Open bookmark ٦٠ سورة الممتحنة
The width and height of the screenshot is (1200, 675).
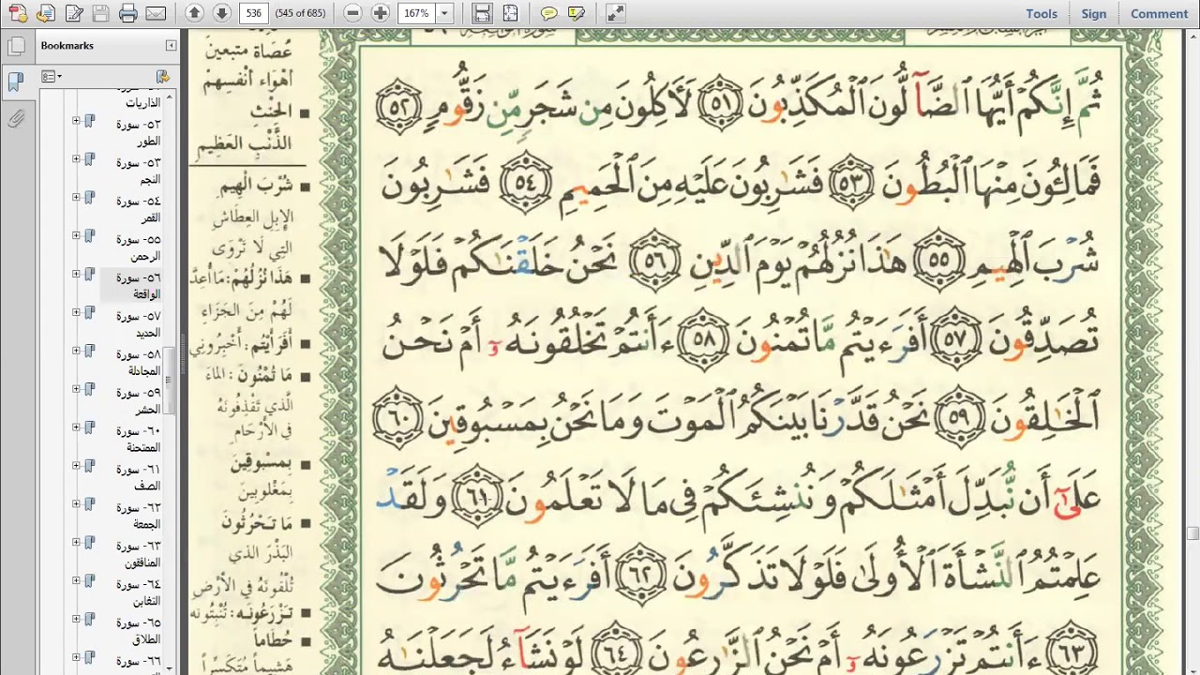[x=139, y=440]
